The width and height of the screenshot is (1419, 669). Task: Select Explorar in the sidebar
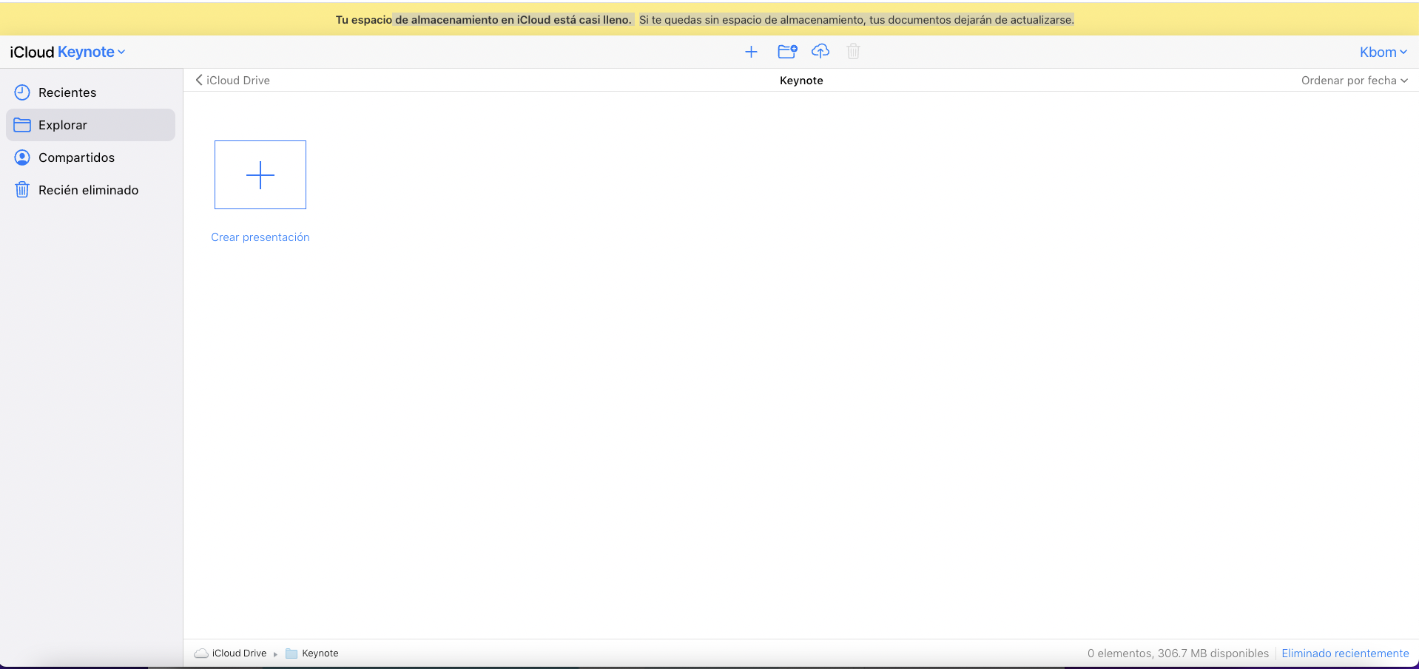[x=90, y=125]
